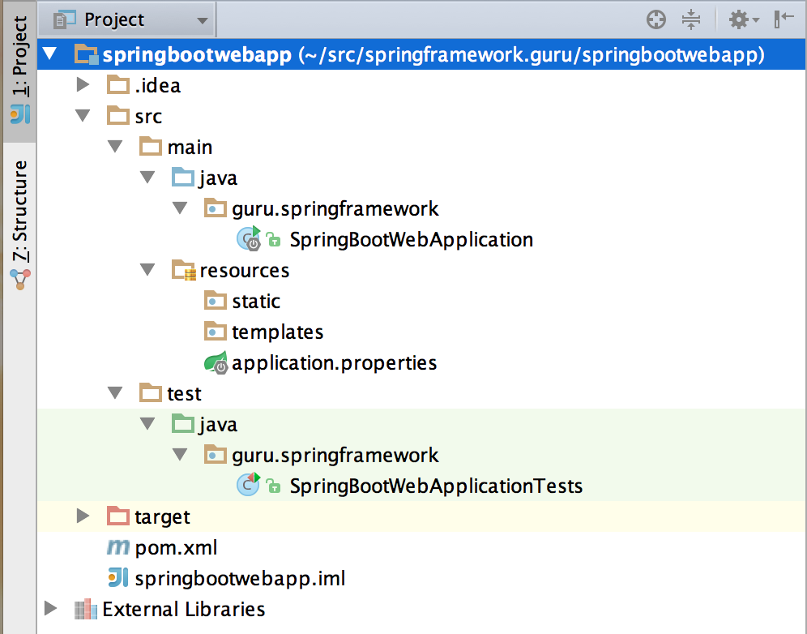Viewport: 807px width, 634px height.
Task: Click the Collapse All toolbar icon
Action: coord(690,20)
